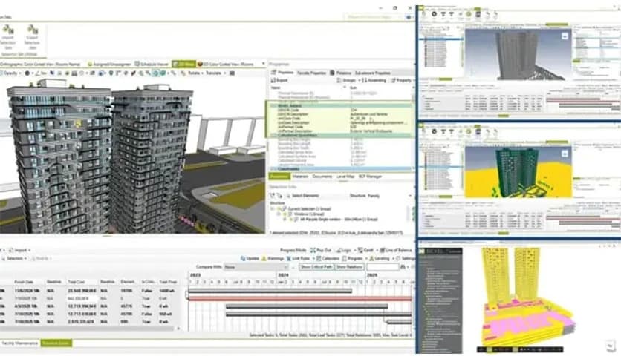This screenshot has width=621, height=359.
Task: Click the Export Selection Sets icon
Action: (x=33, y=30)
